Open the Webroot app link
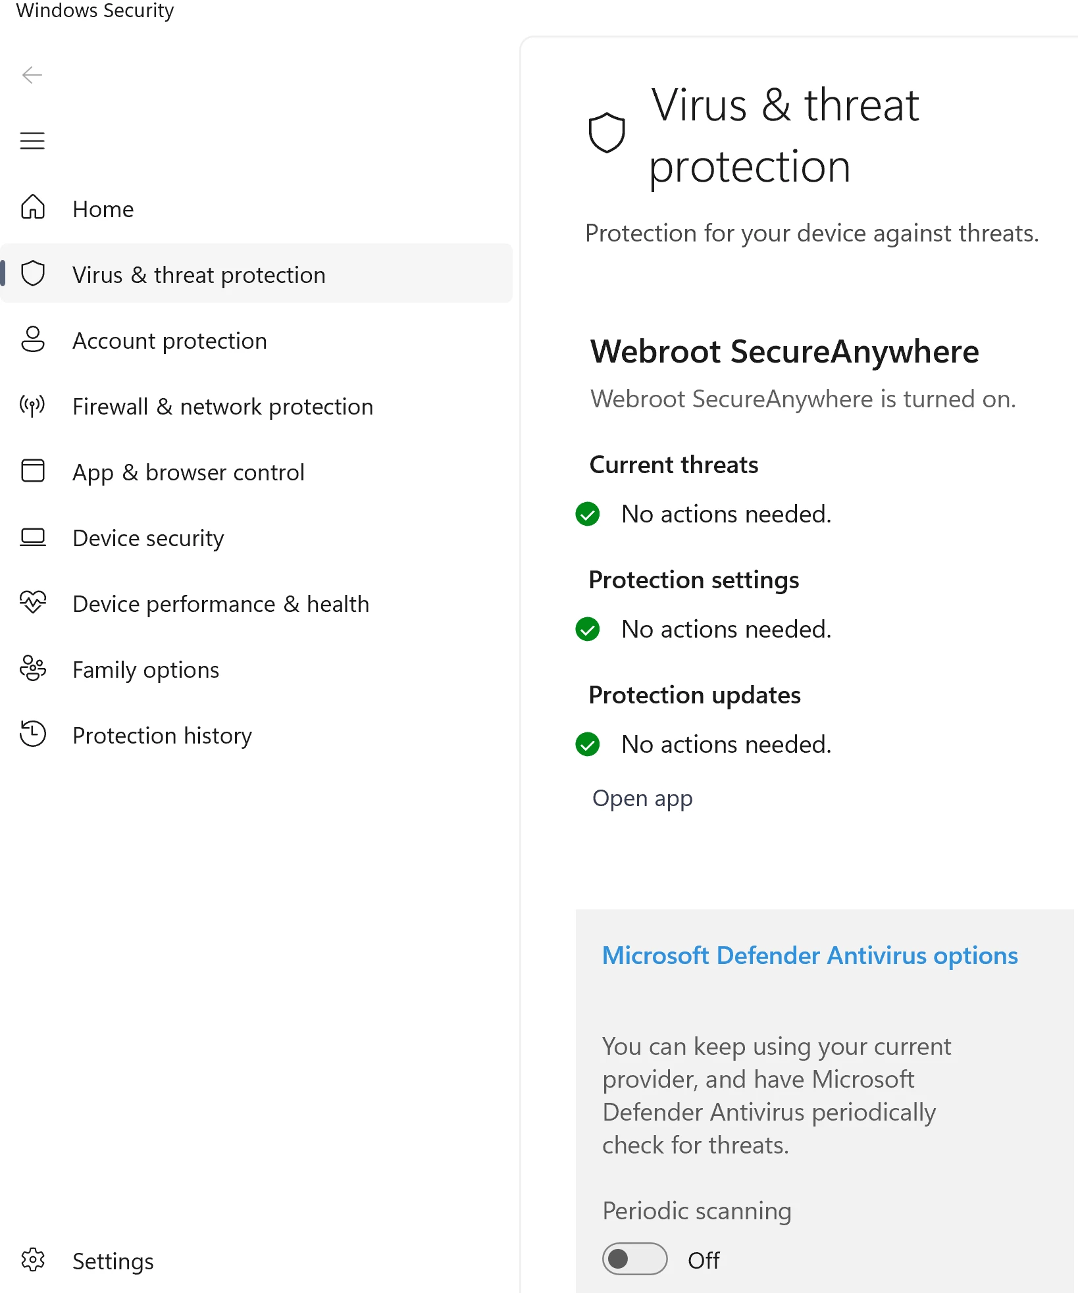Screen dimensions: 1078x1293 point(642,798)
